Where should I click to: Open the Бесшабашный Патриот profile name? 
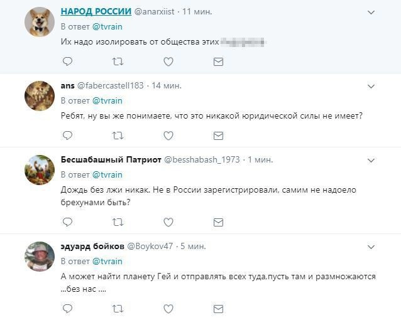pos(111,160)
